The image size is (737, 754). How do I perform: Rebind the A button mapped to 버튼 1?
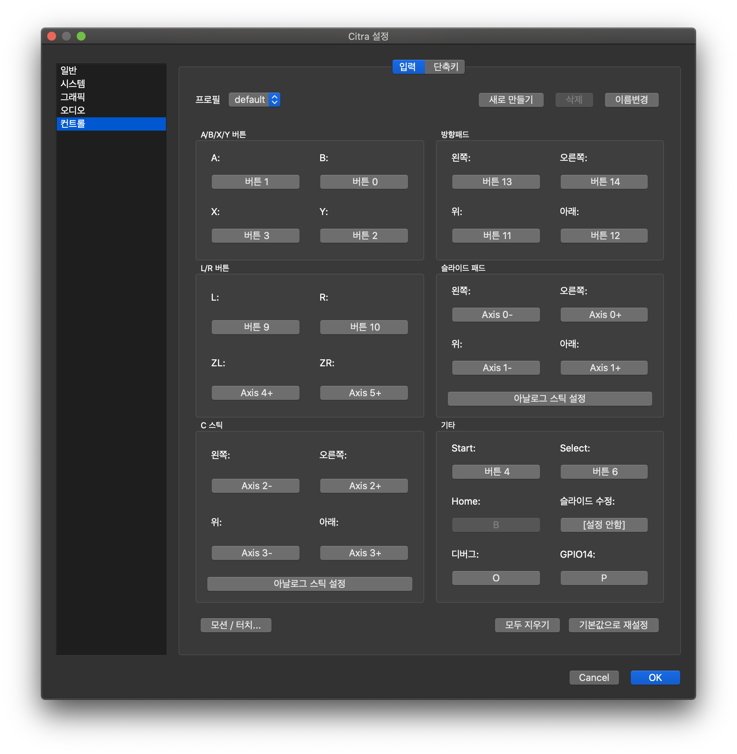coord(256,182)
